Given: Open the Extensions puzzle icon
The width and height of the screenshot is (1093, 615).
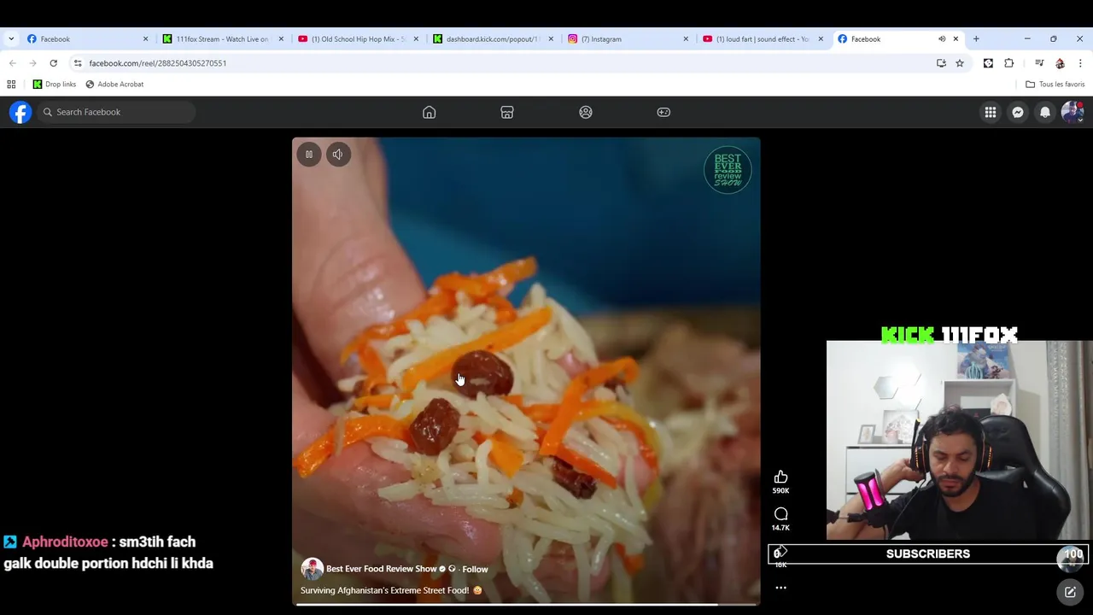Looking at the screenshot, I should 1008,63.
